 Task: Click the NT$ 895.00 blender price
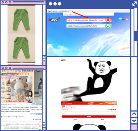5,105
